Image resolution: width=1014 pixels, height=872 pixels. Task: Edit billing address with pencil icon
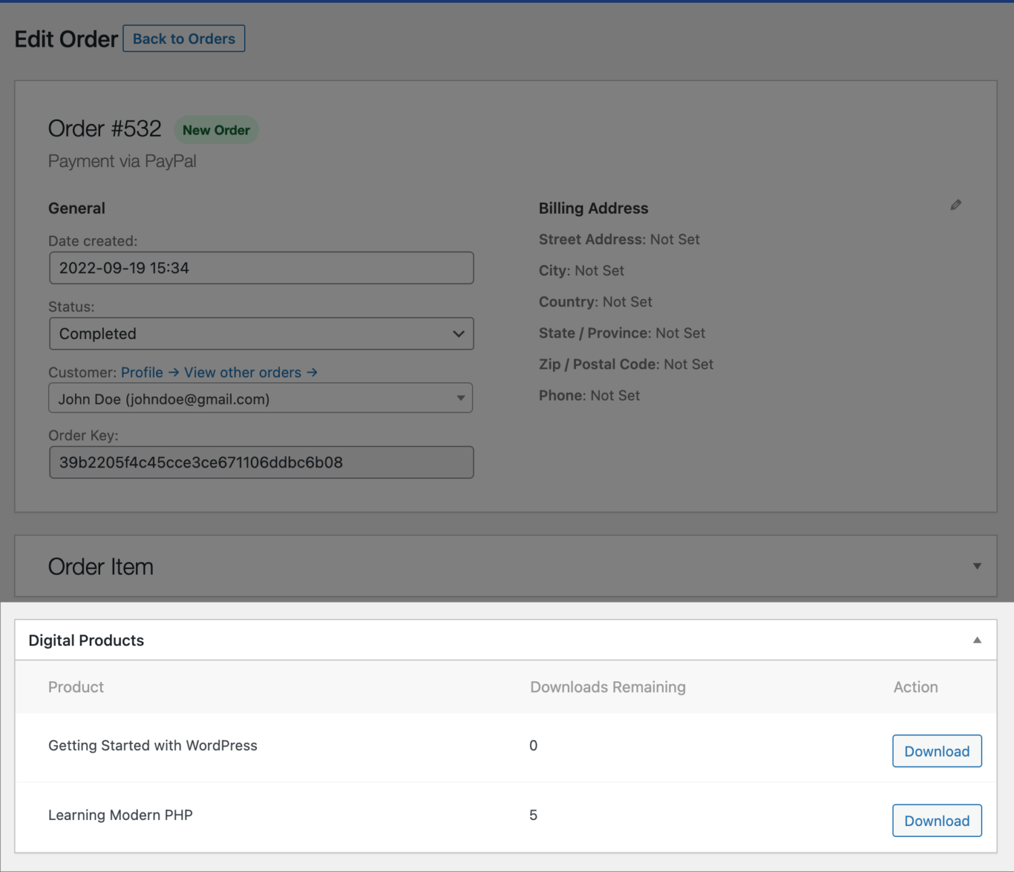click(955, 205)
